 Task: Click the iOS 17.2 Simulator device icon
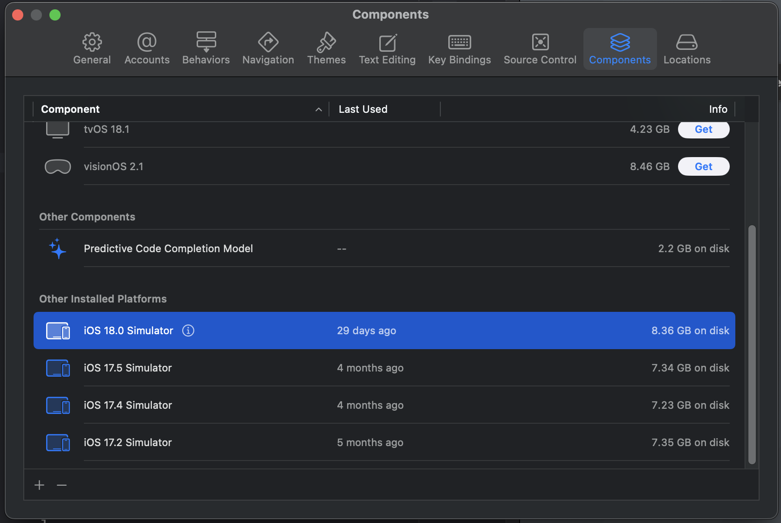tap(58, 442)
